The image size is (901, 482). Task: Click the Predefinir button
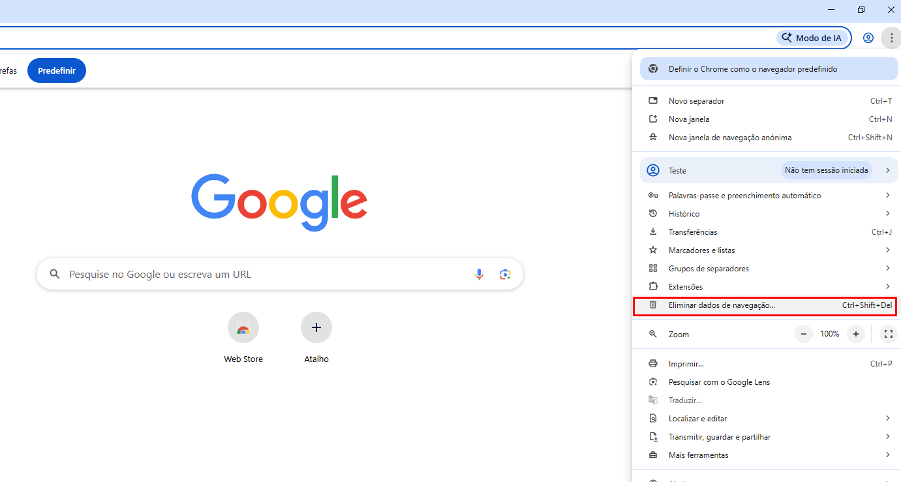(x=56, y=70)
